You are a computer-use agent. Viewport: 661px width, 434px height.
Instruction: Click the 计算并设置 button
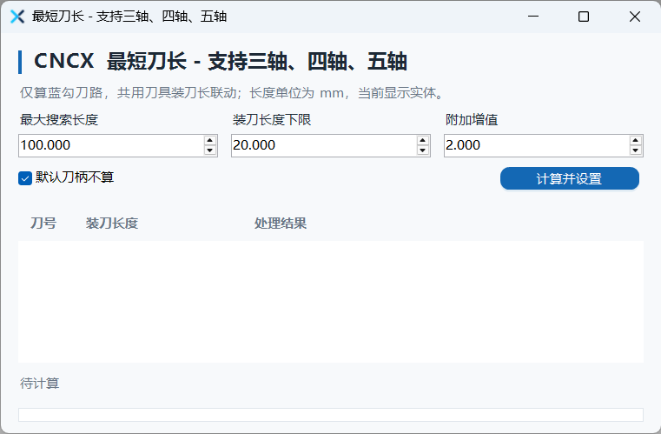pyautogui.click(x=570, y=178)
